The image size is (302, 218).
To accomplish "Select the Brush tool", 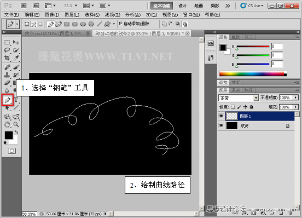I will click(16, 67).
